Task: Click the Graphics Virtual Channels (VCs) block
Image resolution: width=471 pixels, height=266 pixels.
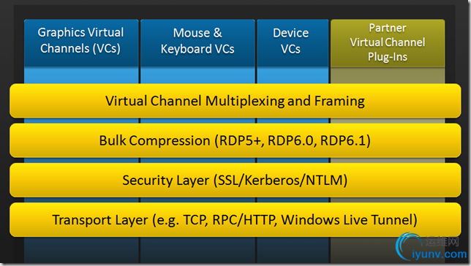Action: point(81,43)
